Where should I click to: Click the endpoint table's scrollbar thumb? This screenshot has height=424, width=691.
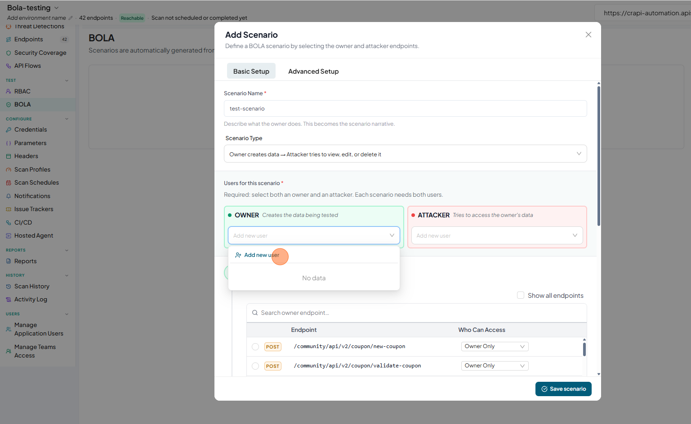coord(584,349)
